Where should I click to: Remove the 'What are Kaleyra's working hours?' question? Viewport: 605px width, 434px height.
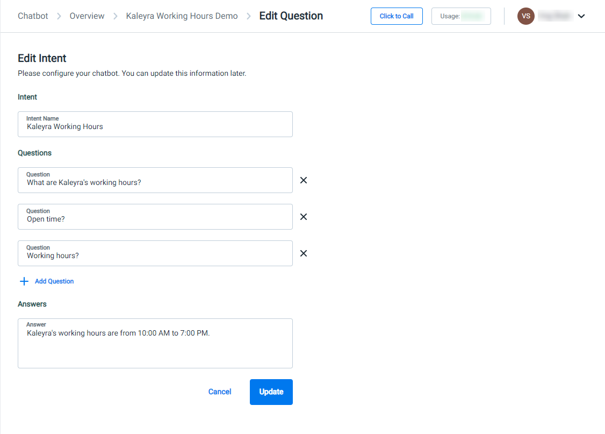[x=304, y=180]
